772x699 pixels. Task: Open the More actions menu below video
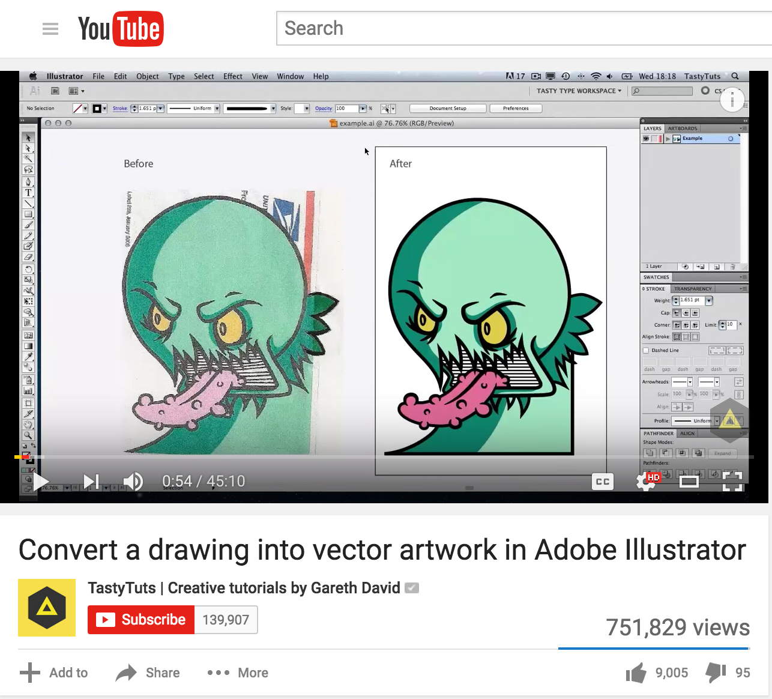(x=238, y=673)
